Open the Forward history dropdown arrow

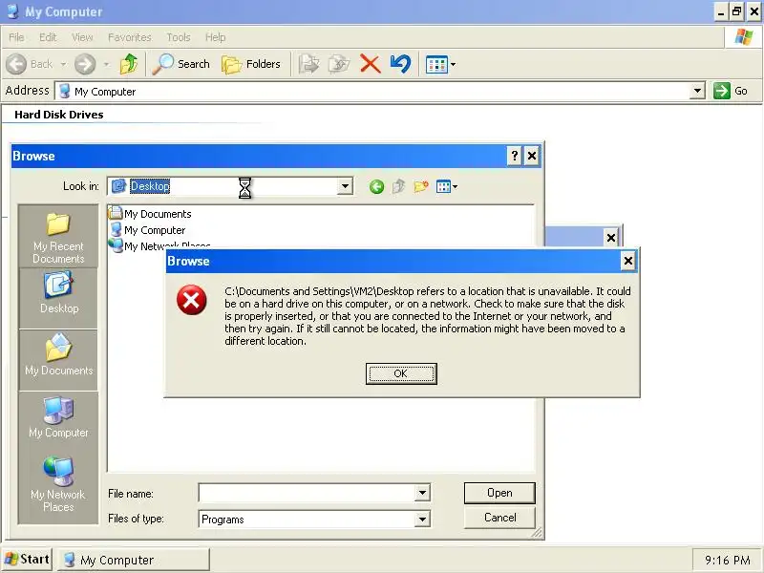(x=106, y=64)
